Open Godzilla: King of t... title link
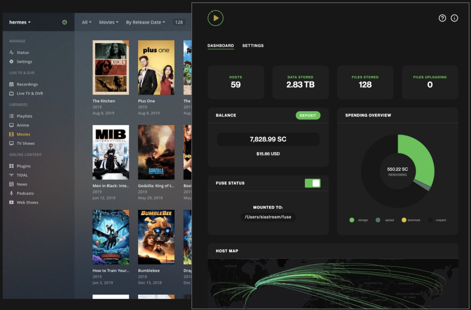 (156, 186)
